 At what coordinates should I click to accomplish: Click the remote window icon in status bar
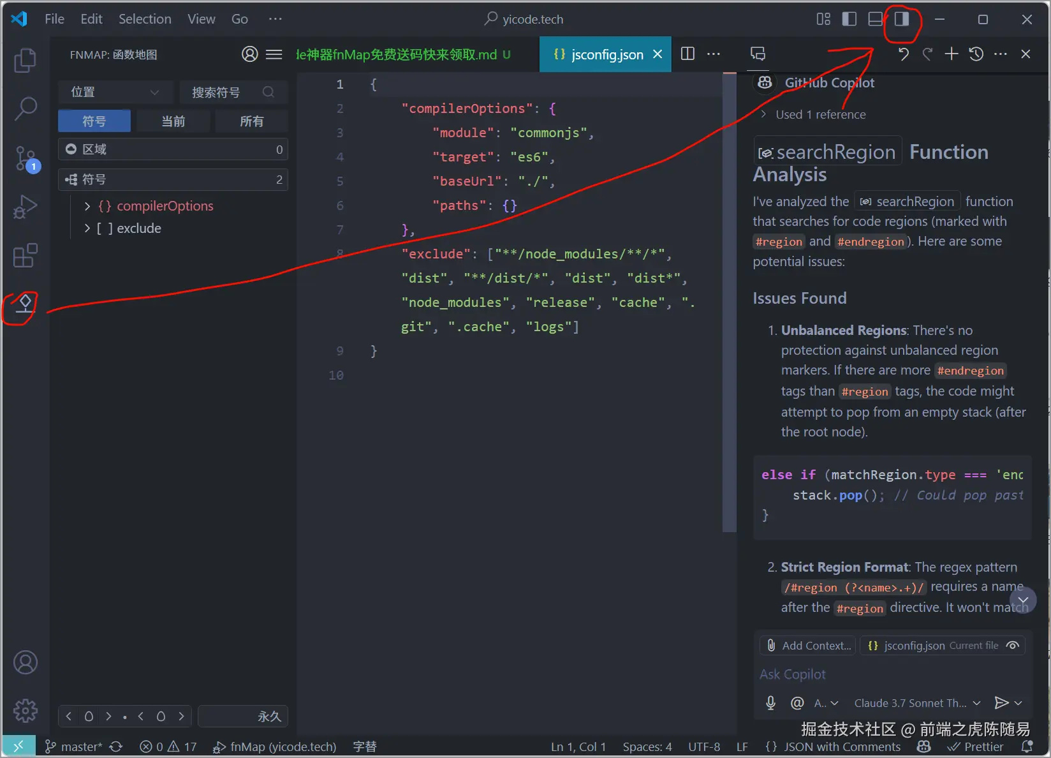(x=18, y=747)
